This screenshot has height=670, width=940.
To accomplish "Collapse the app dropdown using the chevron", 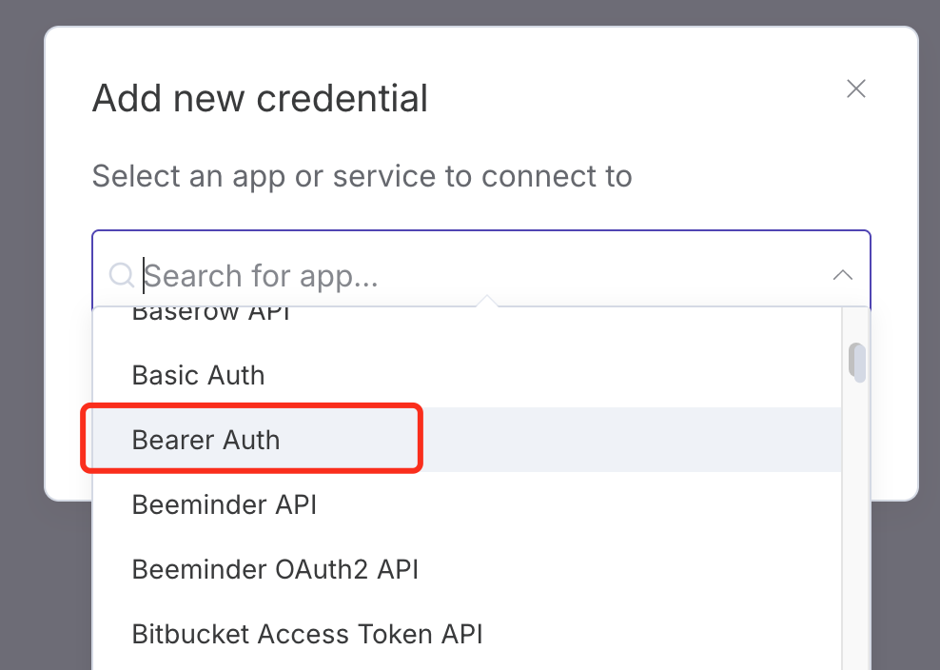I will click(842, 274).
